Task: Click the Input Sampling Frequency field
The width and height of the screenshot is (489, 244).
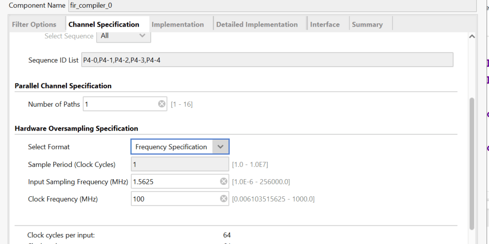Action: click(174, 182)
